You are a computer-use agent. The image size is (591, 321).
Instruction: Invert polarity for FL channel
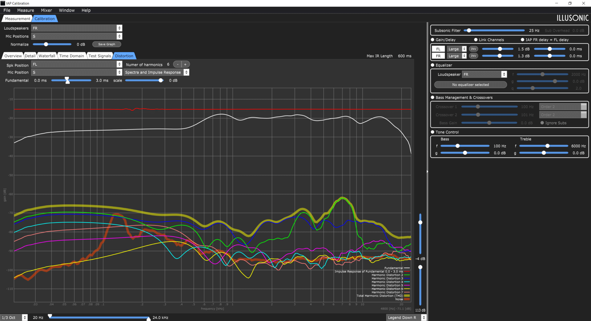(x=473, y=49)
